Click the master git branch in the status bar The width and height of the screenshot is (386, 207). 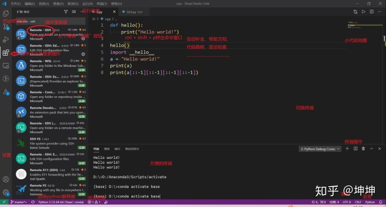click(x=19, y=202)
